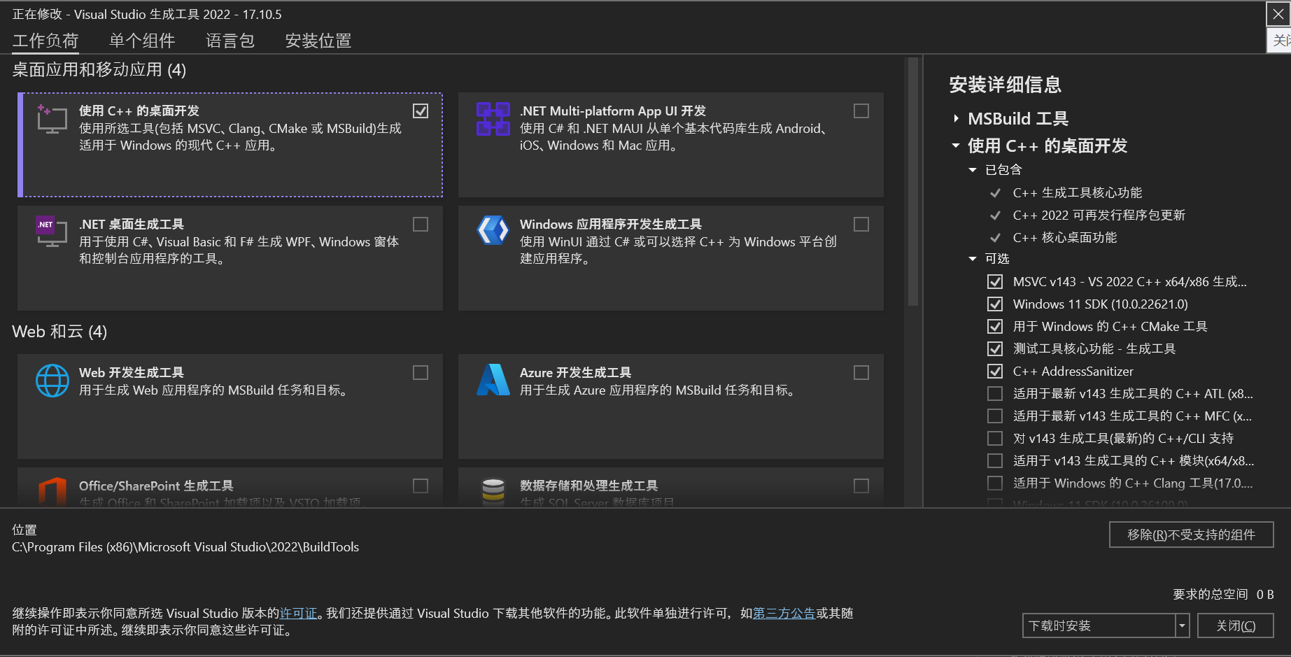The image size is (1291, 657).
Task: Click the workload list vertical scrollbar
Action: [x=912, y=182]
